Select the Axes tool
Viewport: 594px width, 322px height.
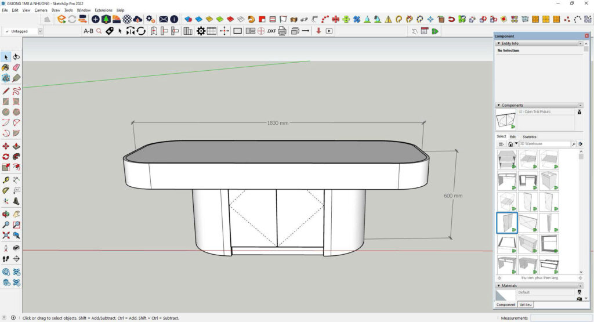[x=6, y=201]
